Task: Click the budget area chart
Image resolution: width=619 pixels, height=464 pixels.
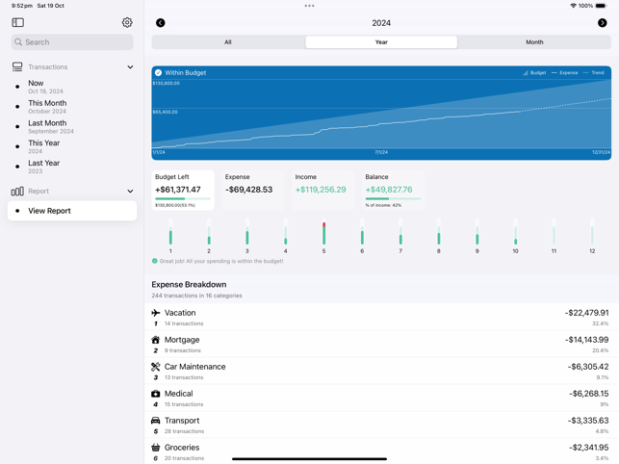Action: point(381,115)
